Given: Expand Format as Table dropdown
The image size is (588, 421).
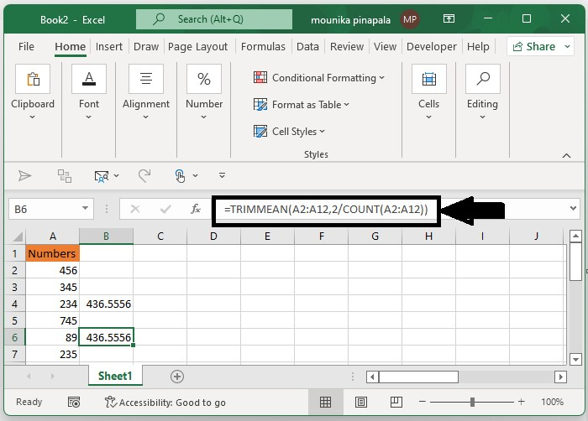Looking at the screenshot, I should [x=346, y=105].
